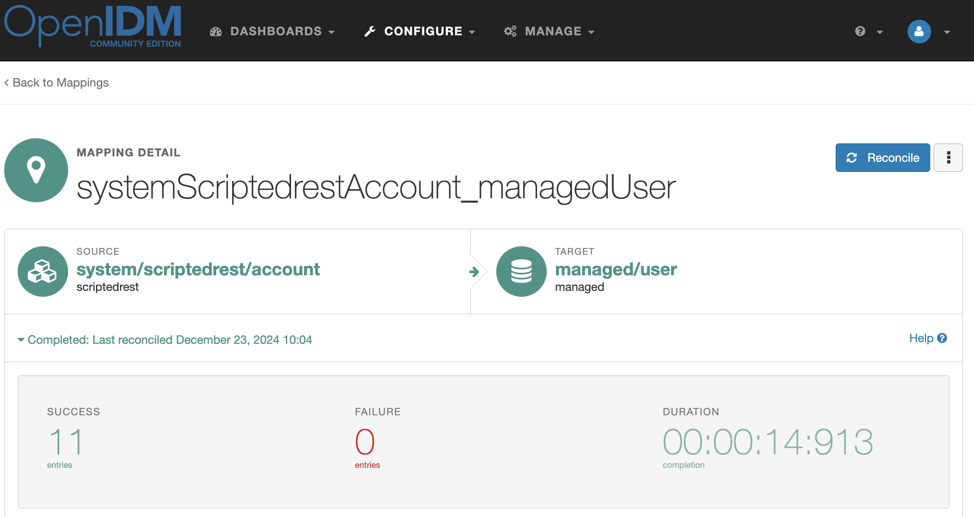Expand the help menu dropdown caret
This screenshot has height=517, width=974.
click(880, 32)
